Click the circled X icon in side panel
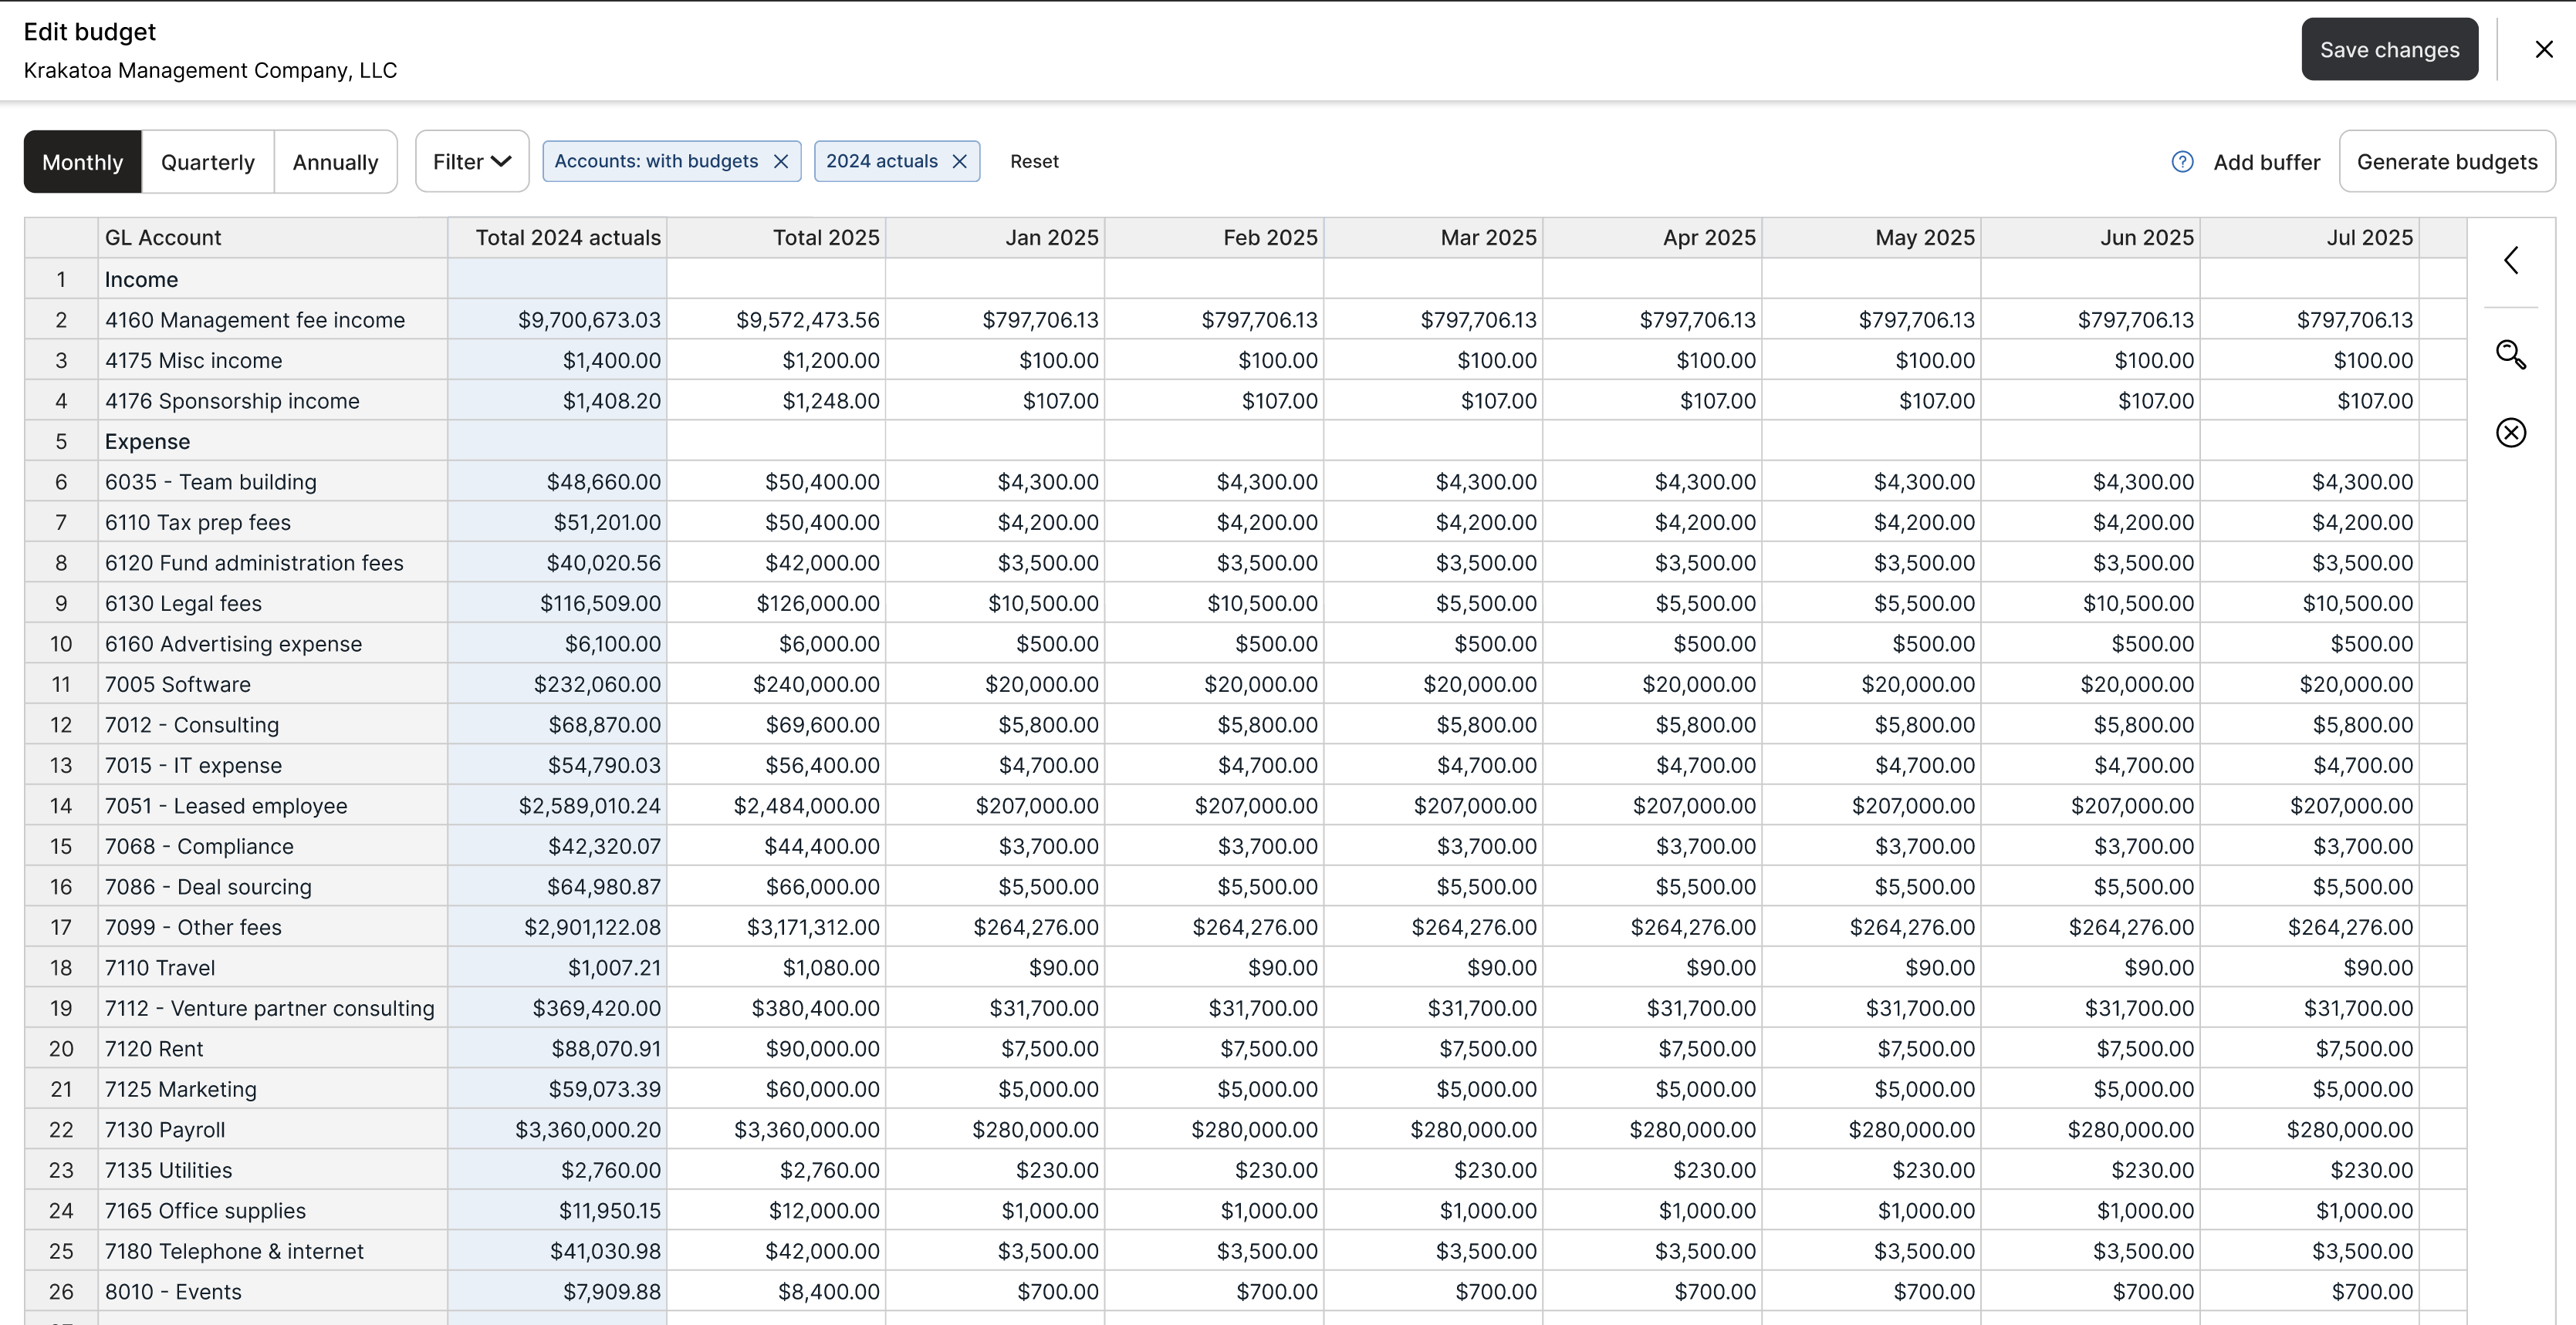The image size is (2576, 1325). [2510, 433]
